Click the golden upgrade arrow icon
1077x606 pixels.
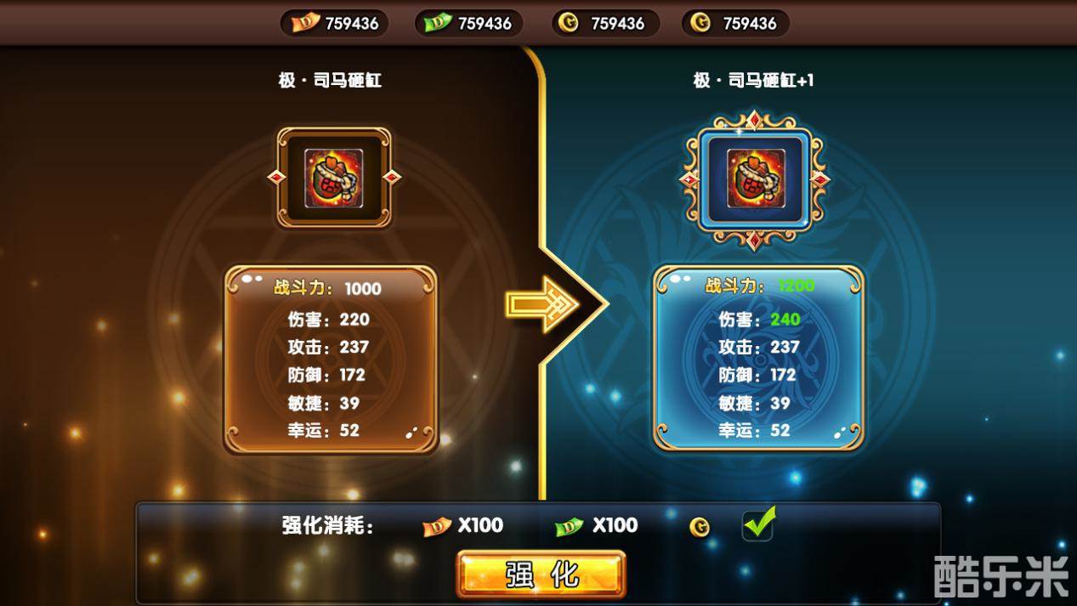coord(541,303)
